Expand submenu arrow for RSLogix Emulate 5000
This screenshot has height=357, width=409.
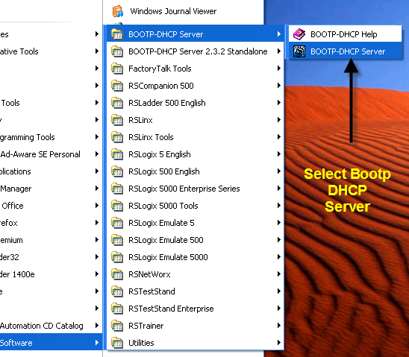point(279,257)
